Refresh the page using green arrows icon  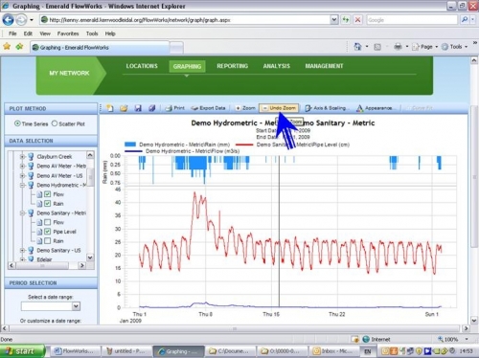click(x=346, y=20)
